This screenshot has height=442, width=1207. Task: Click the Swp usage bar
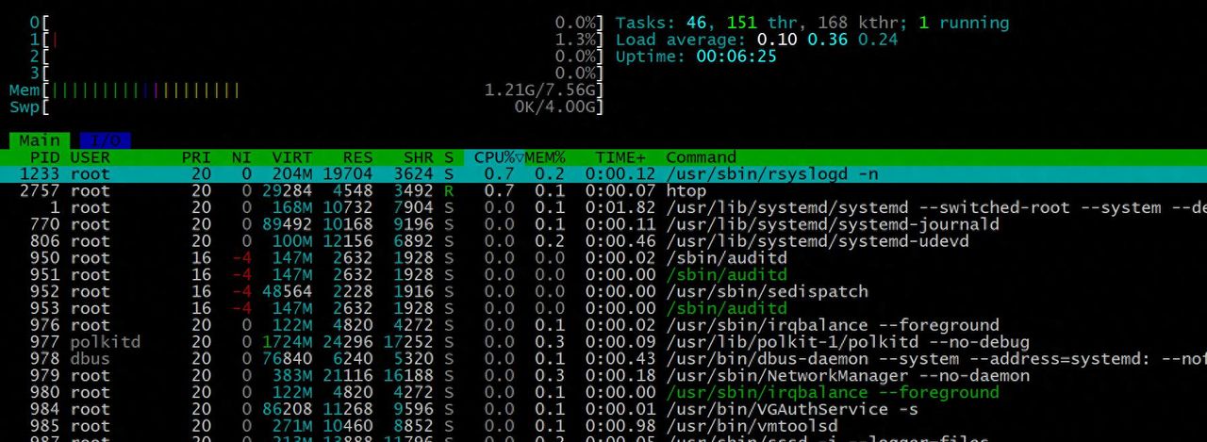tap(306, 106)
